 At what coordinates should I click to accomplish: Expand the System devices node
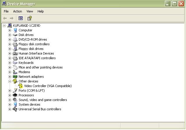(10, 104)
